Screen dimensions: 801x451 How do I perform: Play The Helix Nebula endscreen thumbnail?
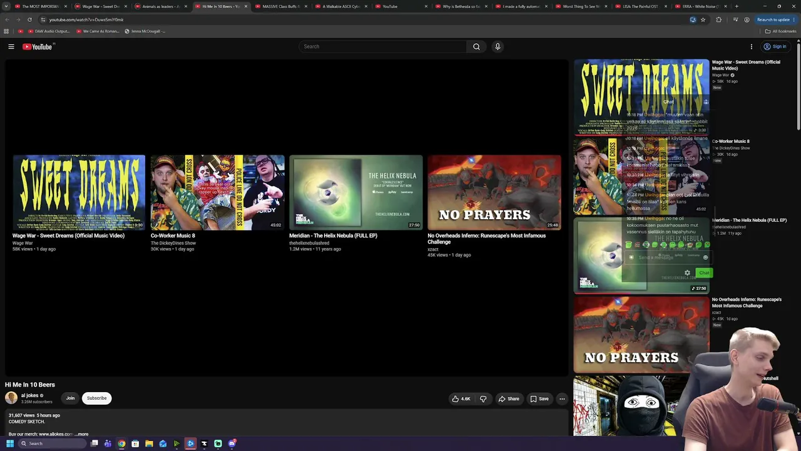(356, 192)
